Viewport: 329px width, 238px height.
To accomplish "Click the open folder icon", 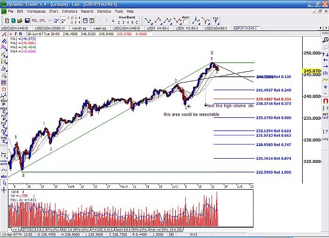I will [x=19, y=20].
